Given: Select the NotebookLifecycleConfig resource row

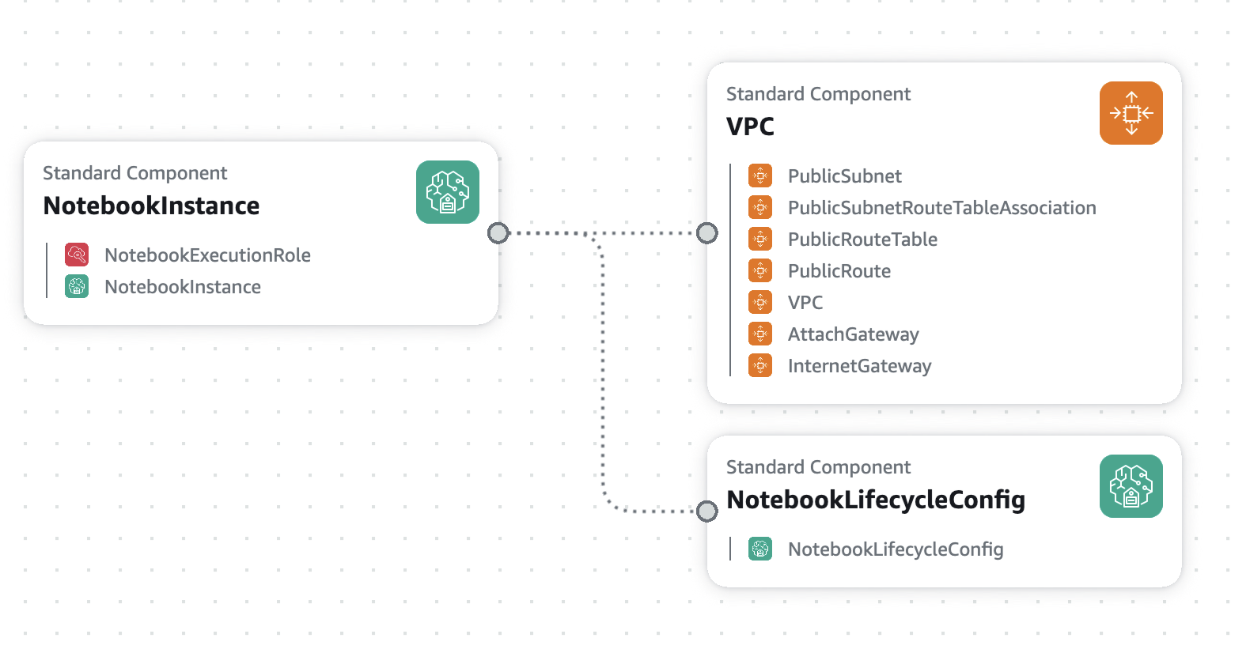Looking at the screenshot, I should [896, 549].
